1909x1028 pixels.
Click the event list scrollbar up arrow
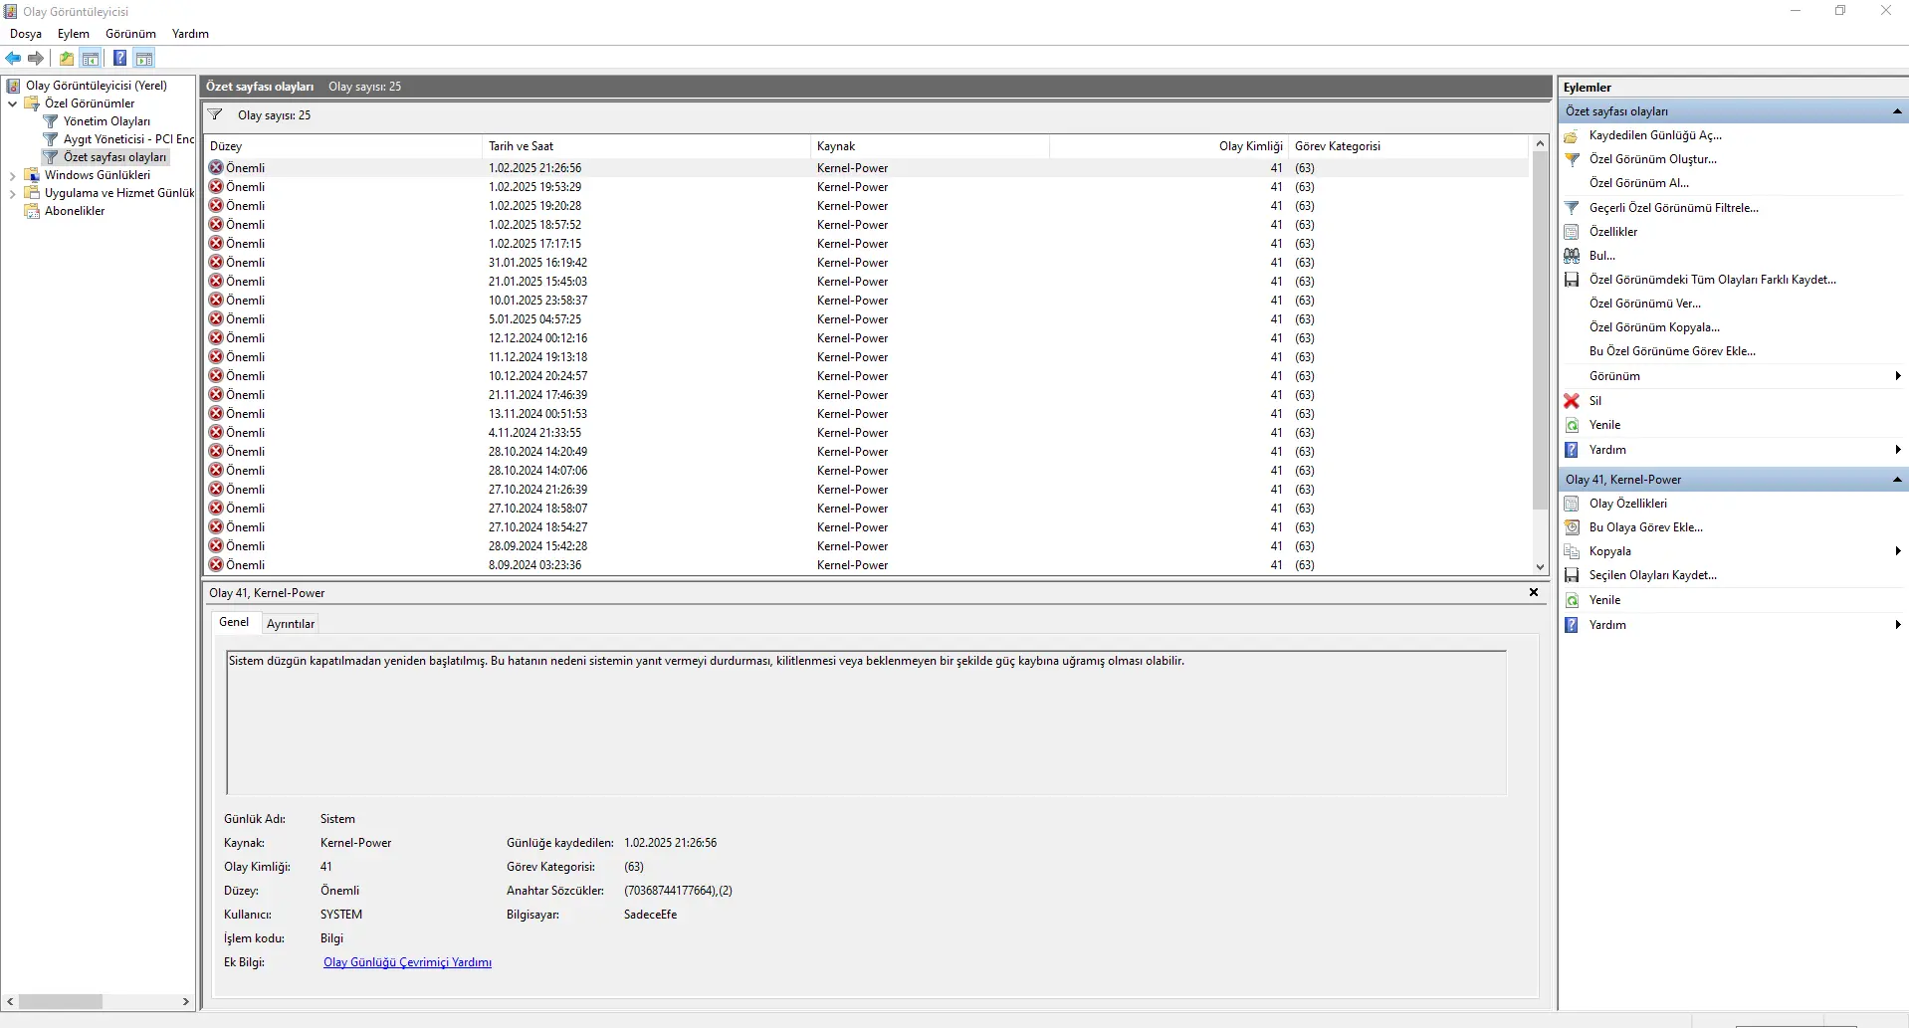1540,143
